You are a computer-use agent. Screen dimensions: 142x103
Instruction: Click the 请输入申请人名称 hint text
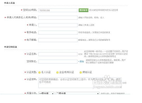(86, 25)
